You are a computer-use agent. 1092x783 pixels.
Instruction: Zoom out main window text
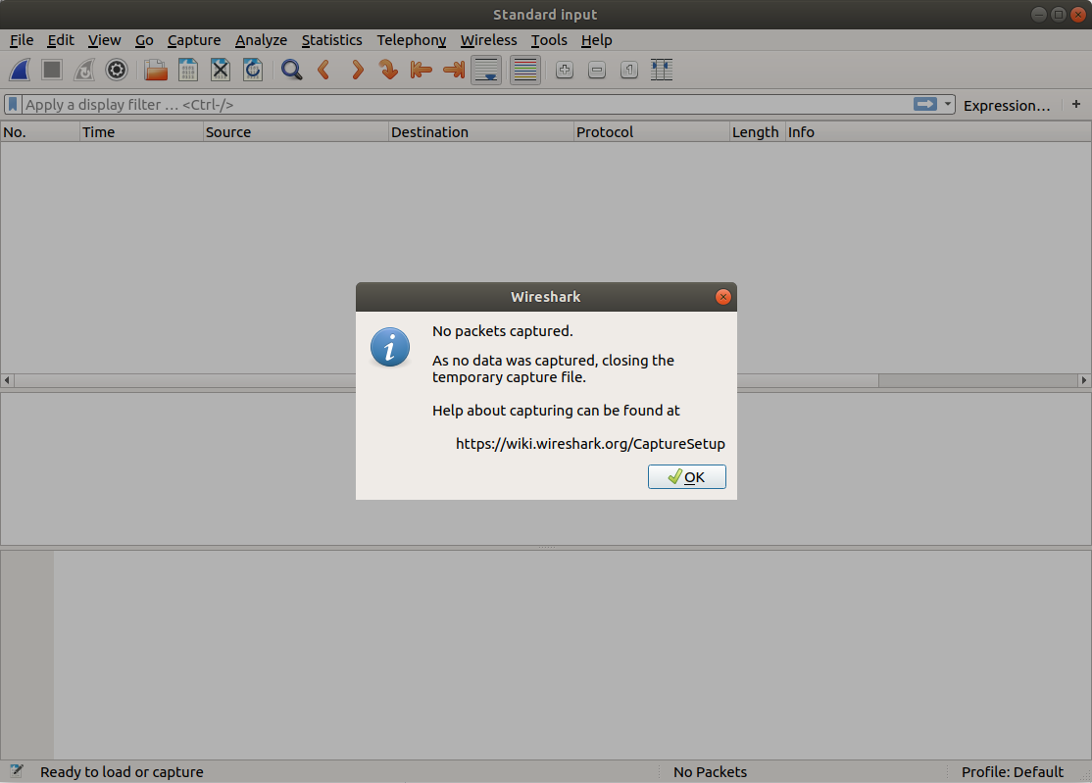coord(597,70)
